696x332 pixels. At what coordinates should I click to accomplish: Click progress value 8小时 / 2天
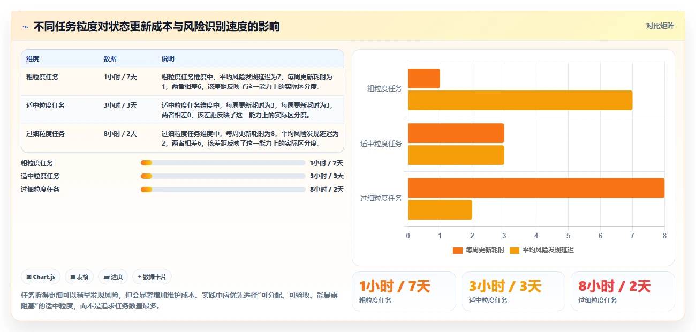pos(327,190)
